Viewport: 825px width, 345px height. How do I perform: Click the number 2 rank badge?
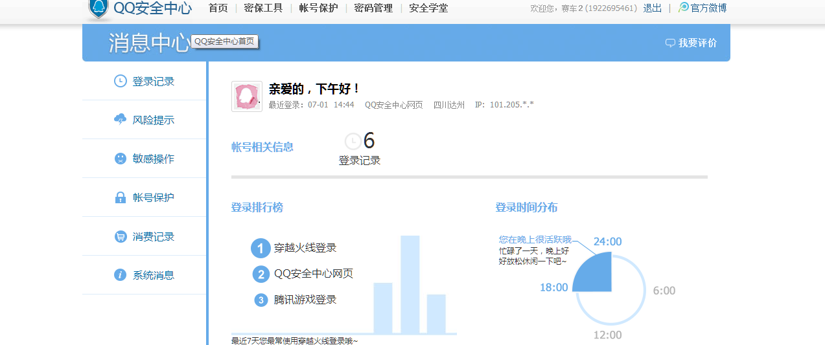[261, 274]
